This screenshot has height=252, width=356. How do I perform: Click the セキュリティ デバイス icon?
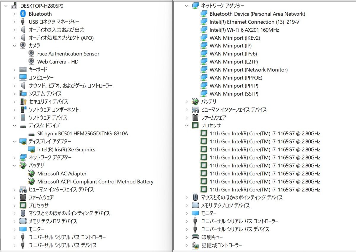pyautogui.click(x=23, y=102)
